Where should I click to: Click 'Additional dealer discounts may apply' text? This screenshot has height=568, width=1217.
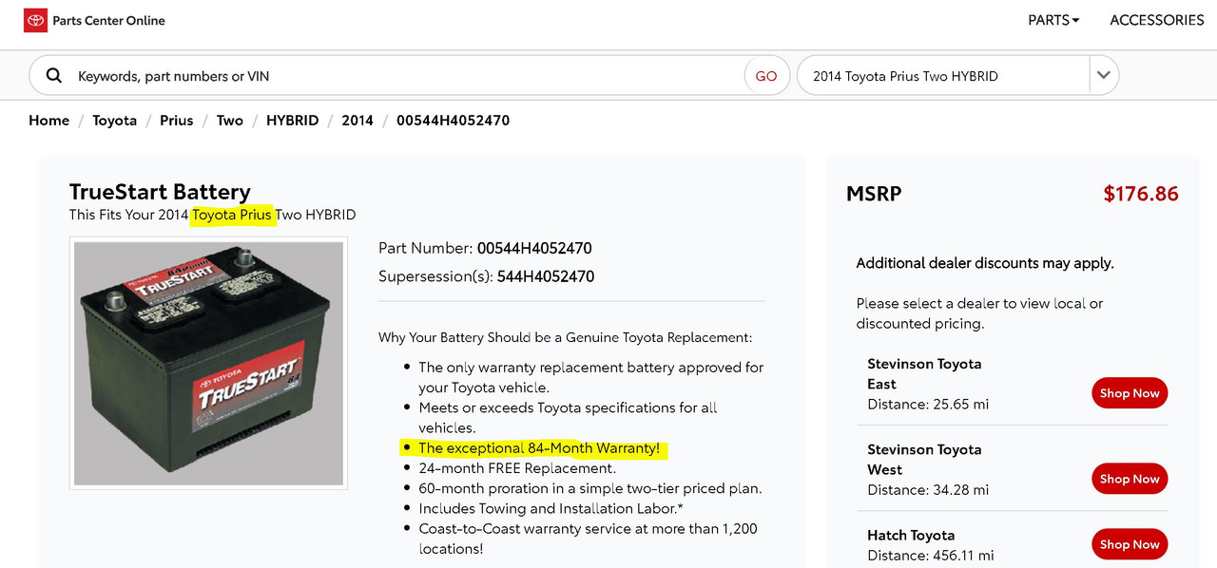[985, 263]
